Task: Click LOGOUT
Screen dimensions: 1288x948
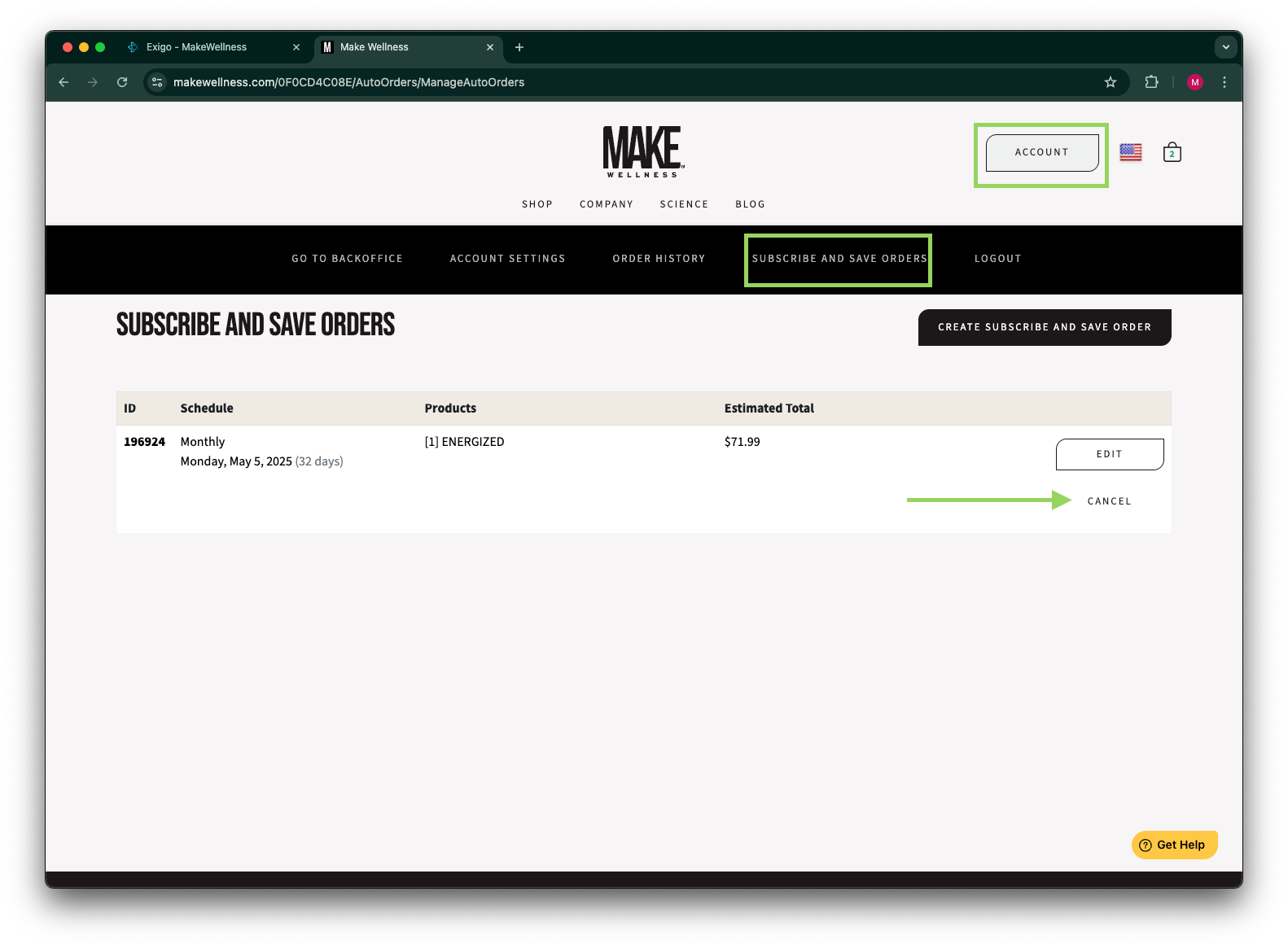Action: tap(997, 259)
